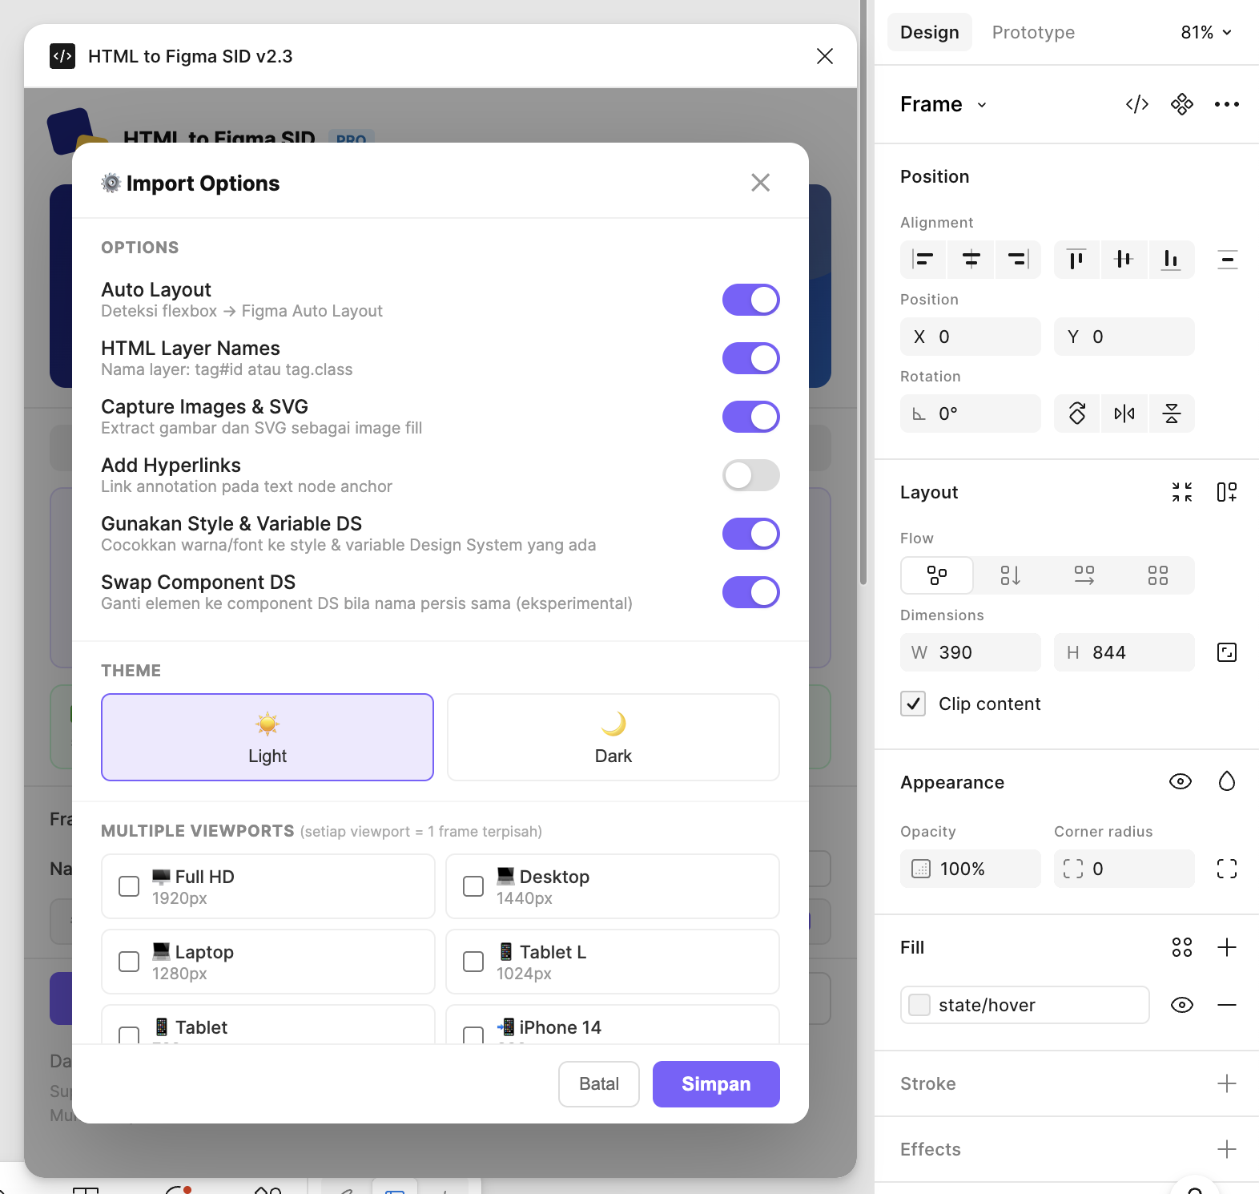Screen dimensions: 1259x1194
Task: Click the create component icon in Frame header
Action: [1182, 104]
